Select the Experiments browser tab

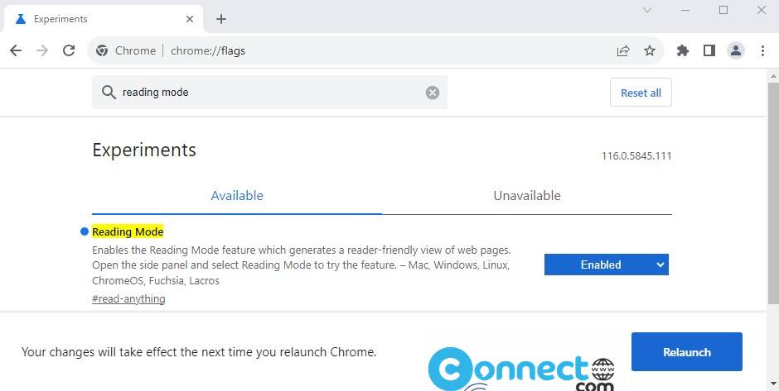point(104,19)
